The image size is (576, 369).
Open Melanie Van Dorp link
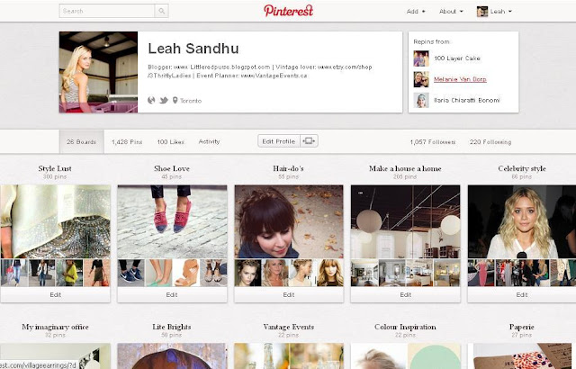click(460, 79)
